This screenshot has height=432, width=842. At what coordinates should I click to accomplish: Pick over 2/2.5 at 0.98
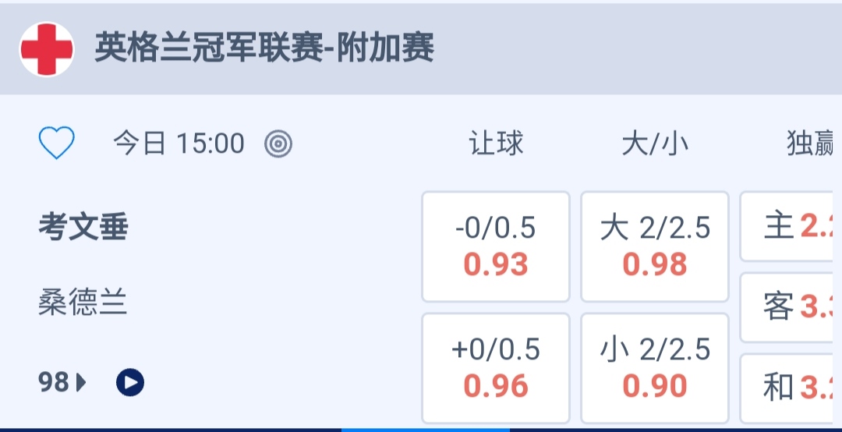pos(655,246)
